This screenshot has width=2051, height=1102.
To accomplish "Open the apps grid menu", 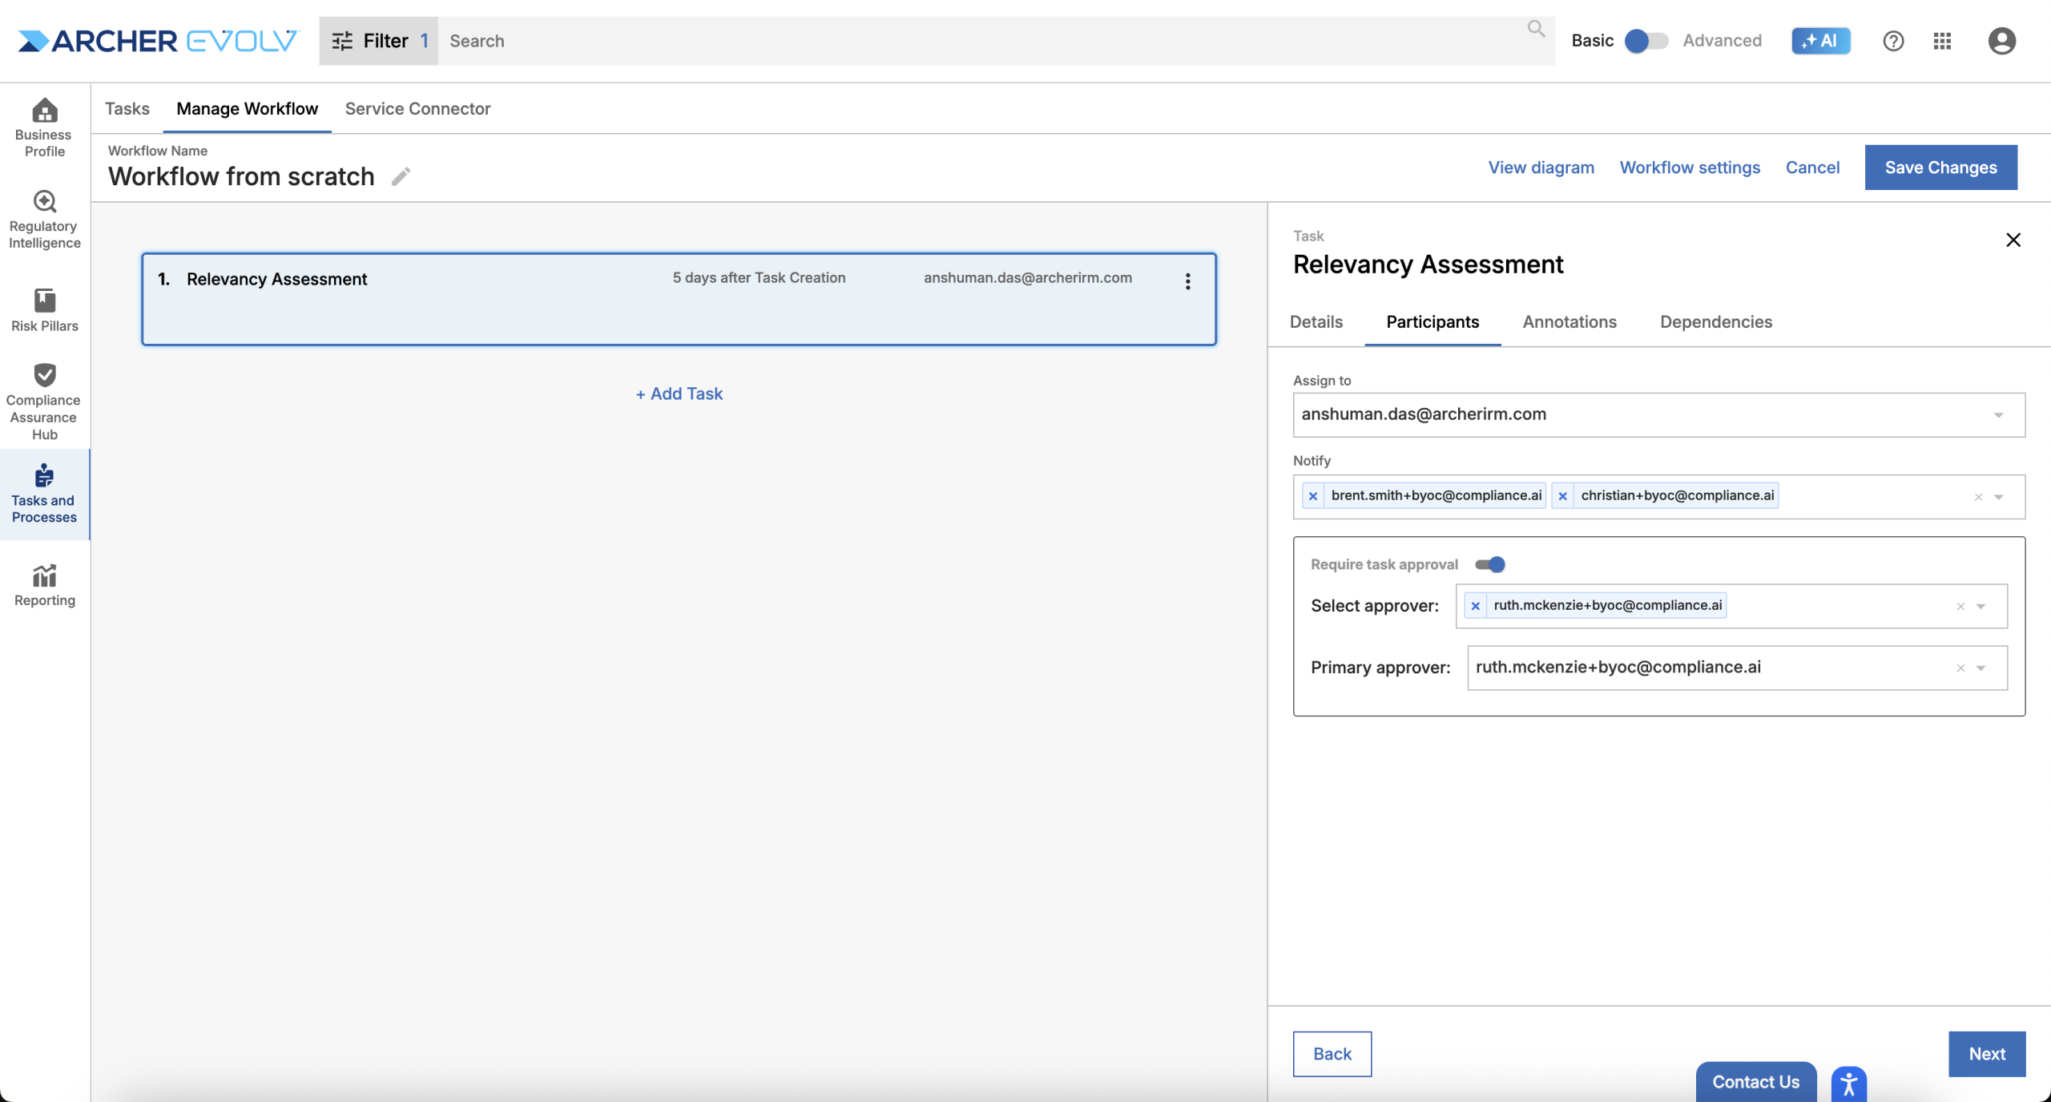I will pyautogui.click(x=1942, y=41).
